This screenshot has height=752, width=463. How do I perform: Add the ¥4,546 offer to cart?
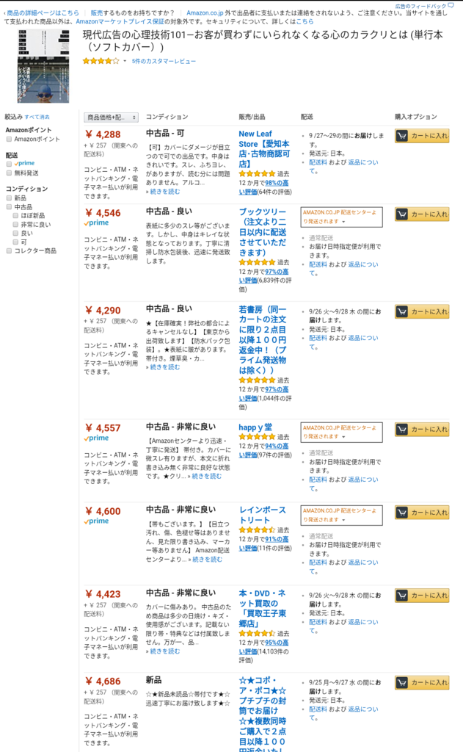[x=422, y=214]
